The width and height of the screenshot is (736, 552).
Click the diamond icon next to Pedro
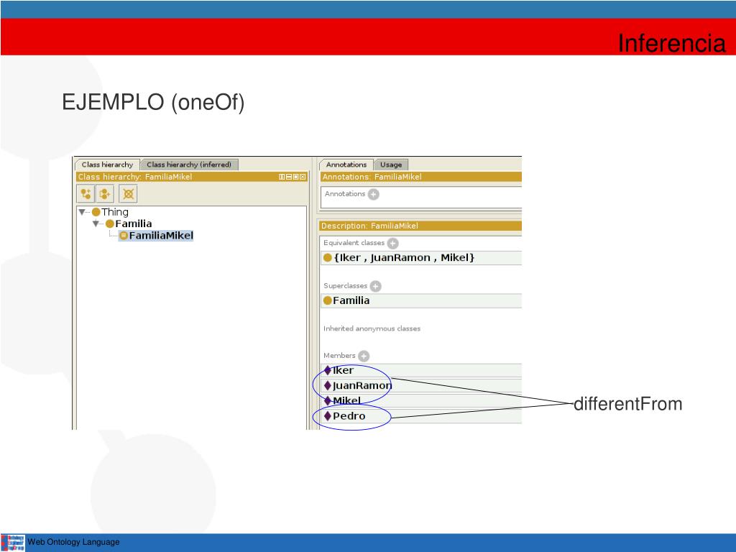pos(328,416)
